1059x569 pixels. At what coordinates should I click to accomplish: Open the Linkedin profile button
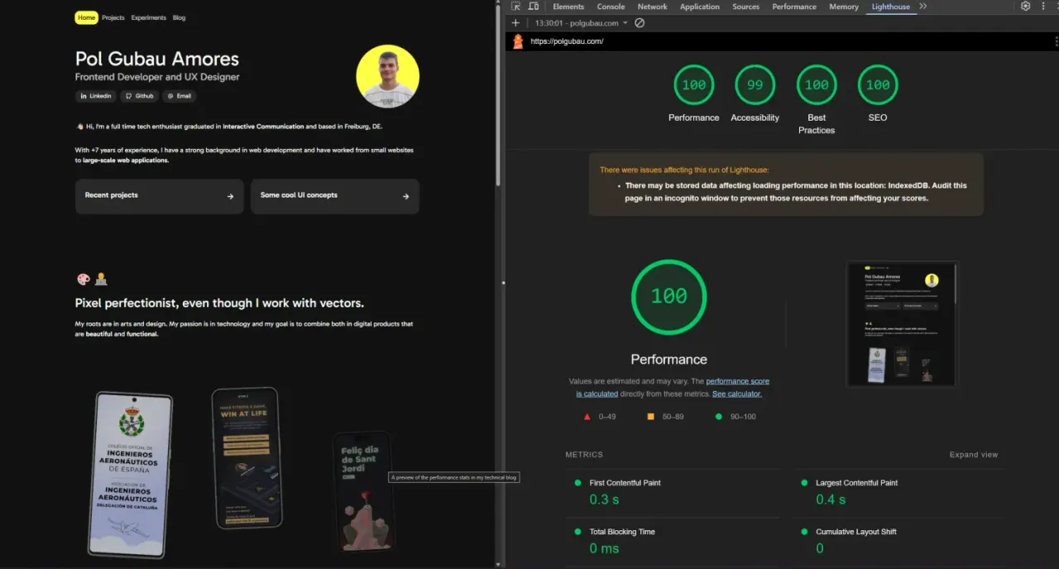click(x=96, y=96)
